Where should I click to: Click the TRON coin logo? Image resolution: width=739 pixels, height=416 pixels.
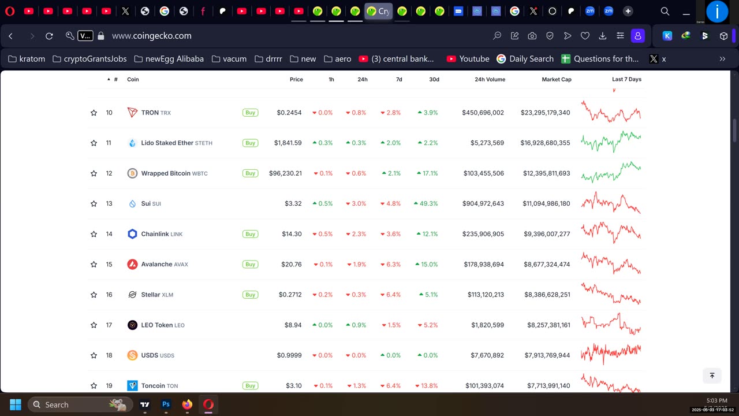pyautogui.click(x=132, y=113)
